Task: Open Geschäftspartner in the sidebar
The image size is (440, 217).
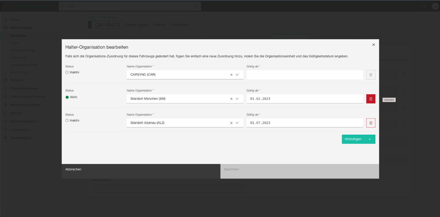Action: [24, 121]
